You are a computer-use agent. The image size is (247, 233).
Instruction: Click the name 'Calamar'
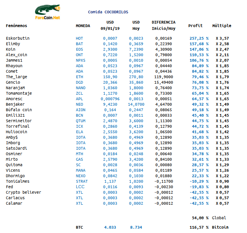(x=14, y=204)
